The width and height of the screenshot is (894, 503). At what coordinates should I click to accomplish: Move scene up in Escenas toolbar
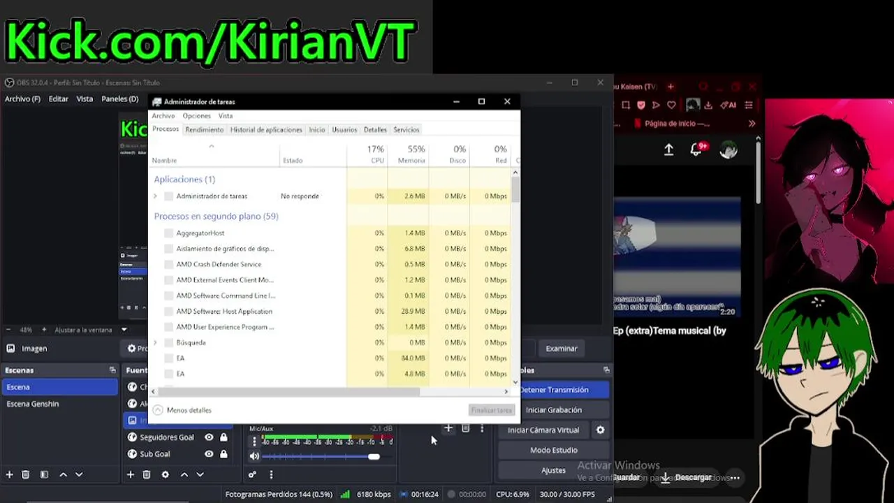63,474
